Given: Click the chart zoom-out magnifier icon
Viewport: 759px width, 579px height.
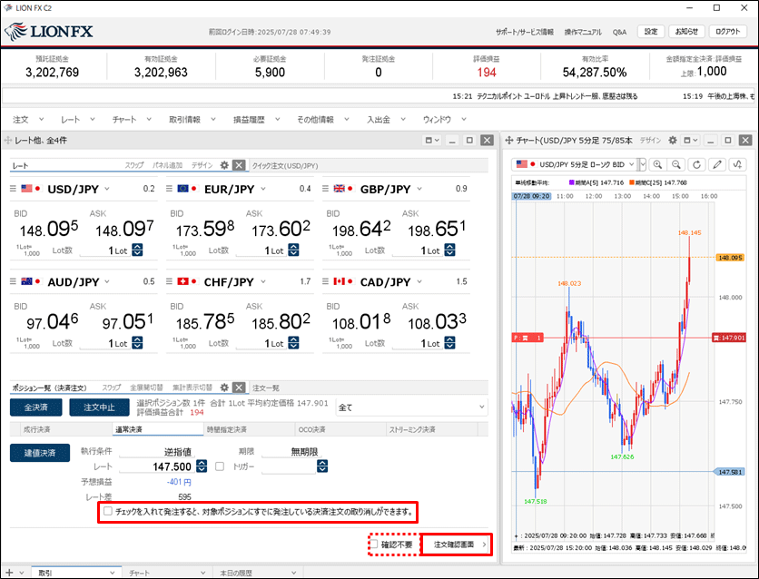Looking at the screenshot, I should point(677,164).
